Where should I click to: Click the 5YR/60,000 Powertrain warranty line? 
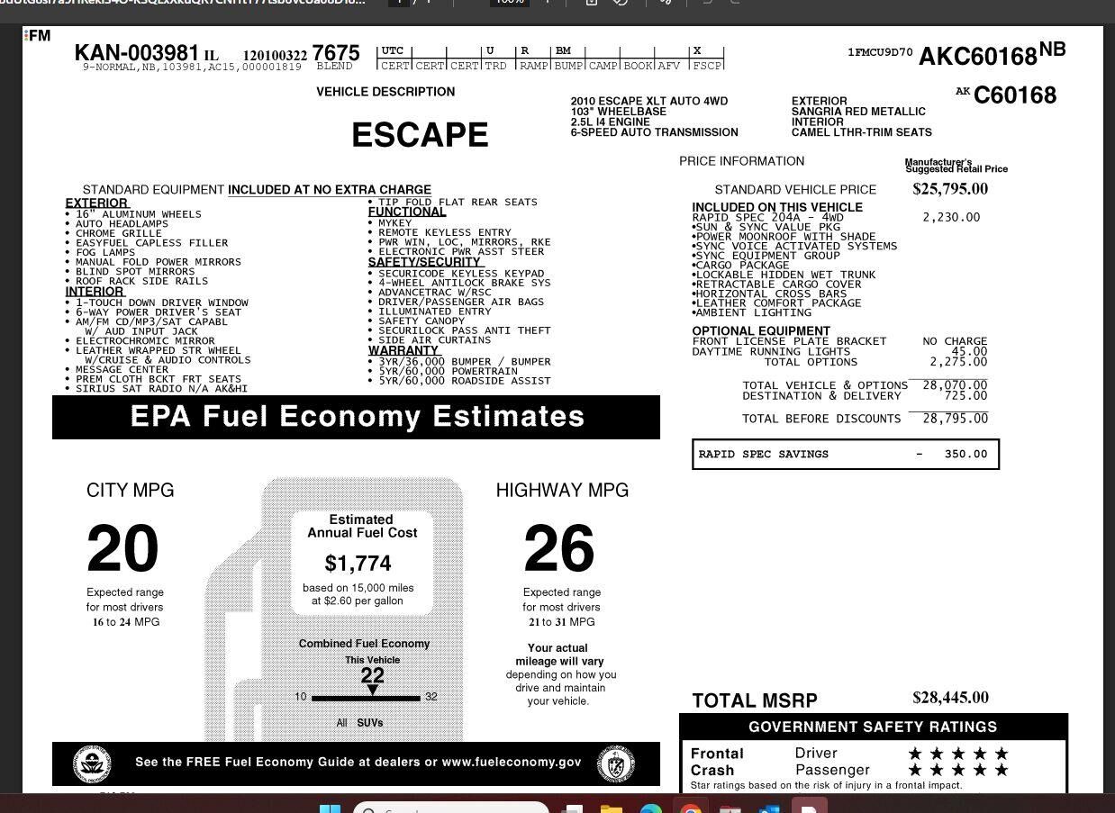442,371
